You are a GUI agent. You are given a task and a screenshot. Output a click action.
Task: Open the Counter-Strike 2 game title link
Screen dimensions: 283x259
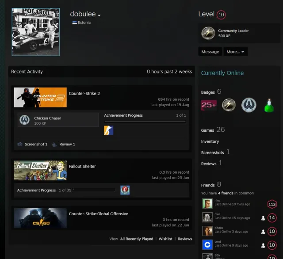(84, 93)
